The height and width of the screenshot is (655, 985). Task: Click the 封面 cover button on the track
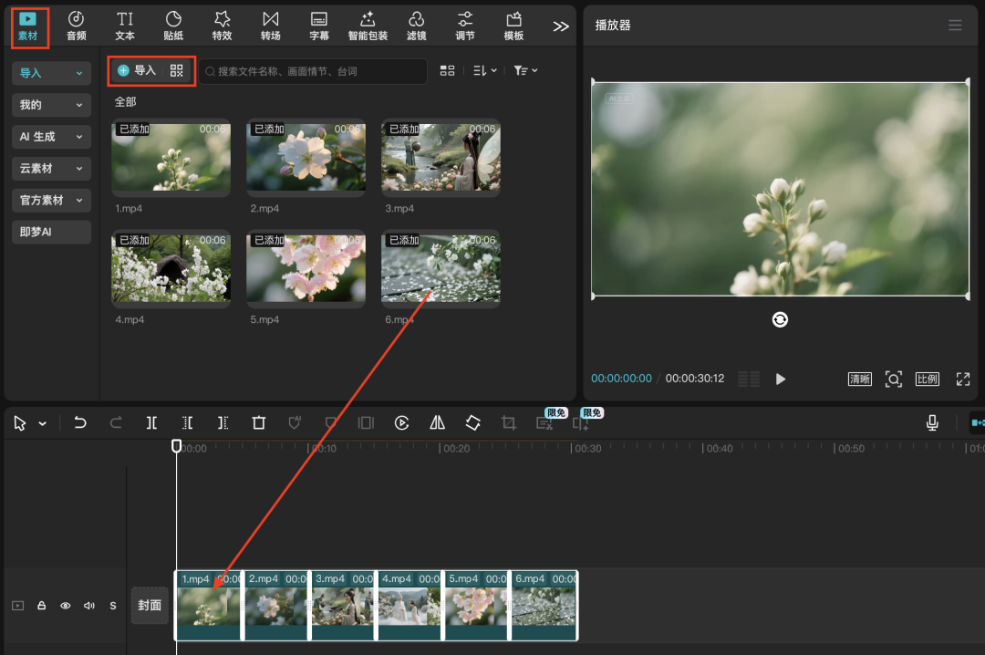click(150, 606)
